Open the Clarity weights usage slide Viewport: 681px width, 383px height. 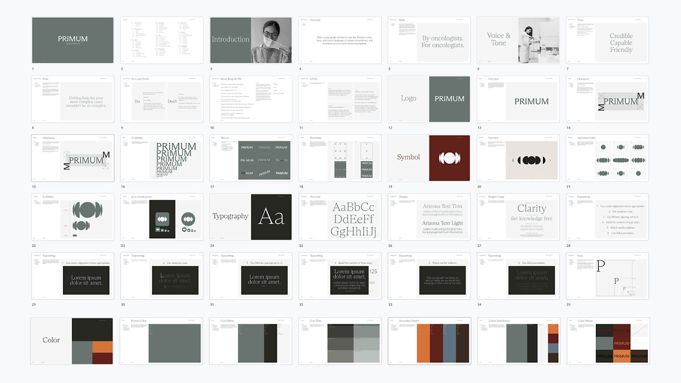518,217
